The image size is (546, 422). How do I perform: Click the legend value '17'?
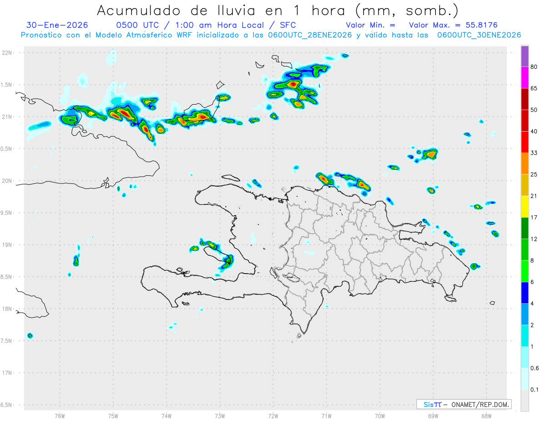point(534,217)
